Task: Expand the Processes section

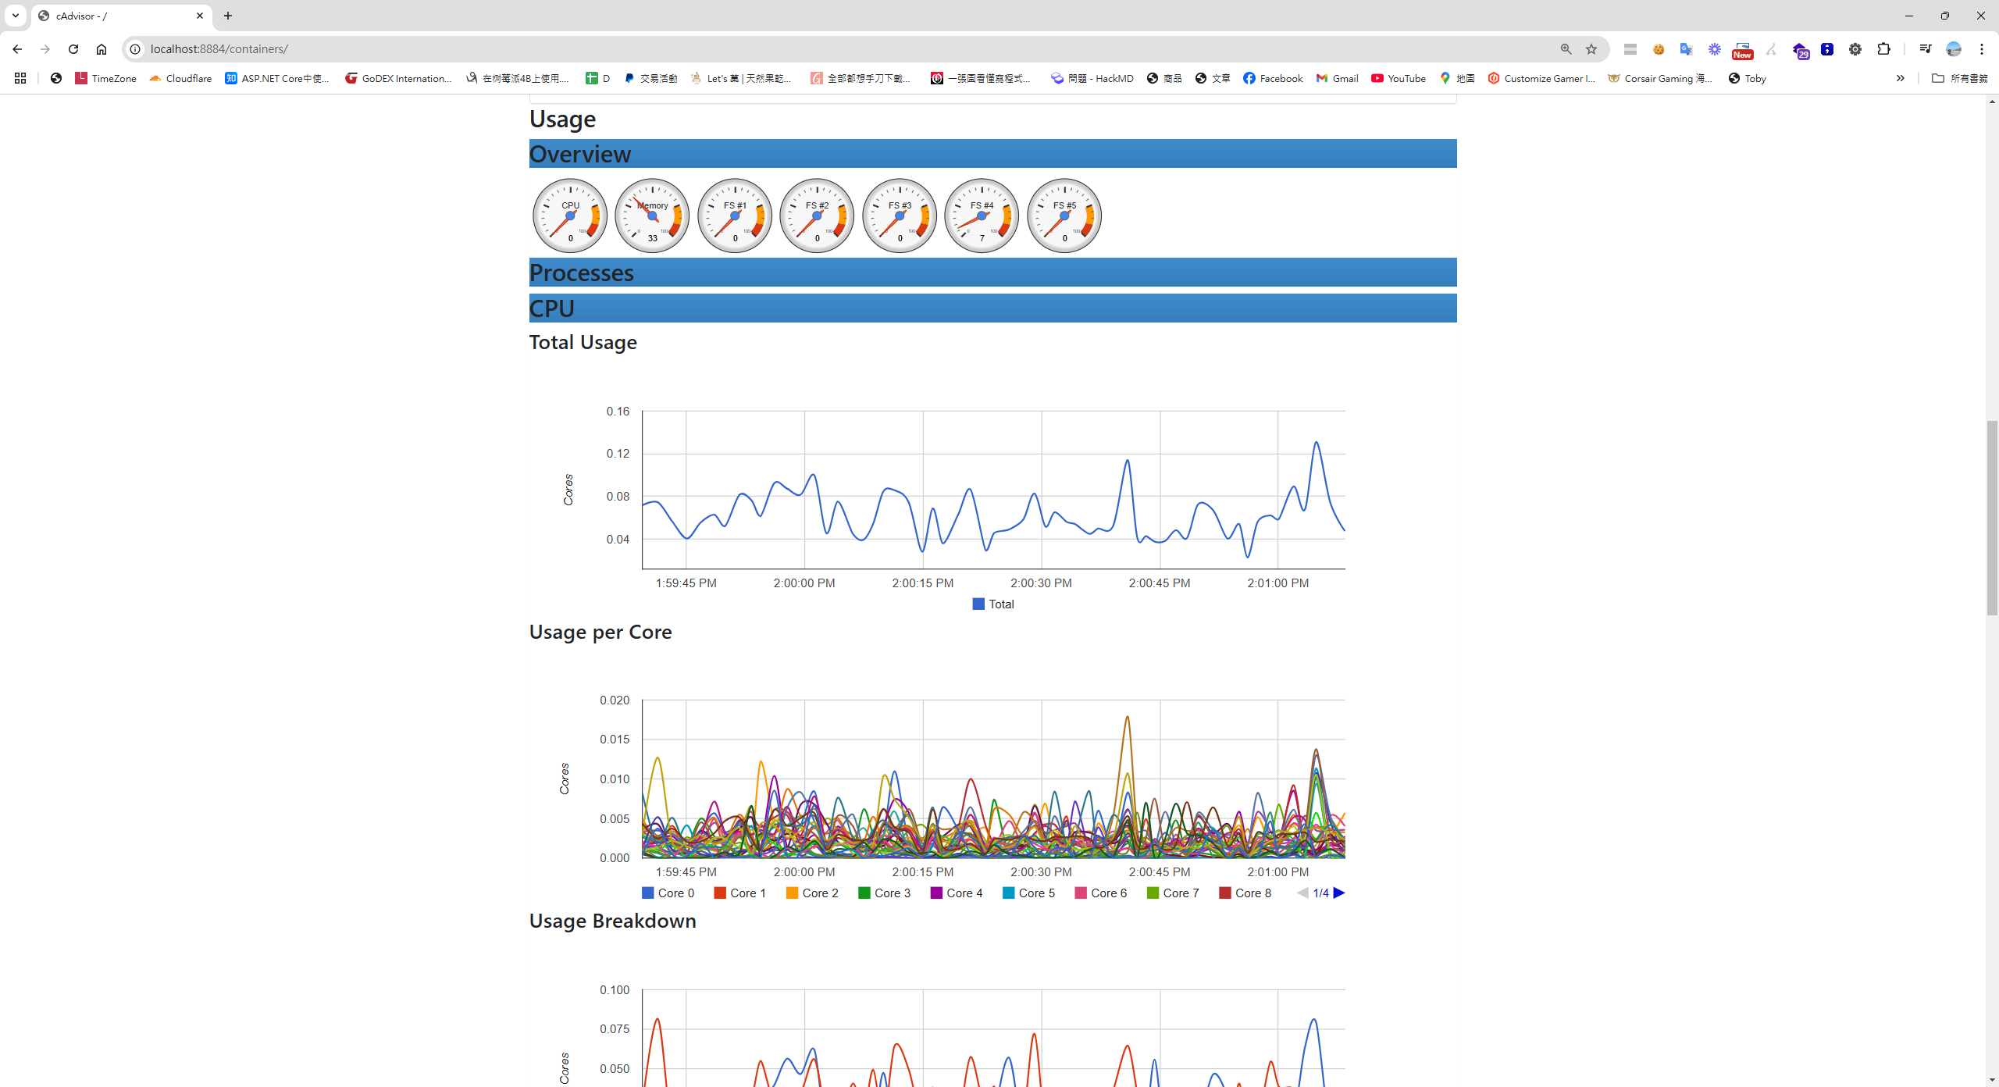Action: pyautogui.click(x=992, y=272)
